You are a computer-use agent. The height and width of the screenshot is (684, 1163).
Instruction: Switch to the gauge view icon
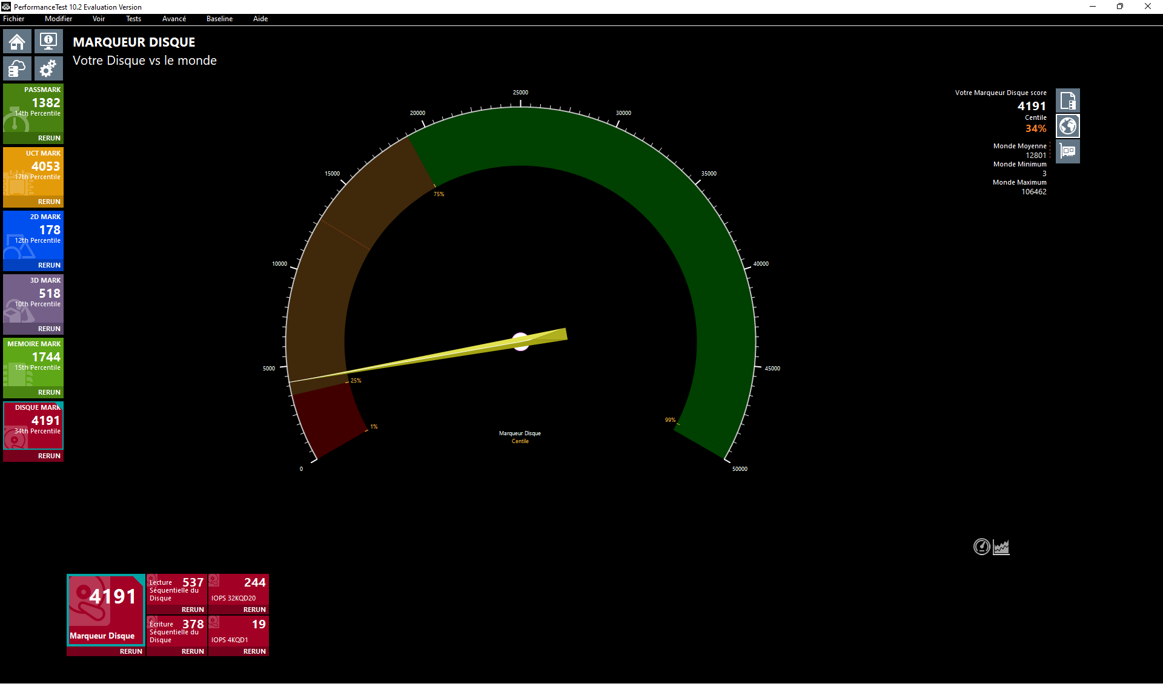[x=981, y=547]
